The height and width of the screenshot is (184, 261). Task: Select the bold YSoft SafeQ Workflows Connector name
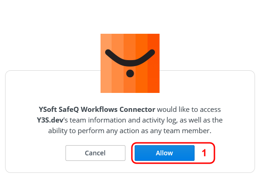point(97,110)
